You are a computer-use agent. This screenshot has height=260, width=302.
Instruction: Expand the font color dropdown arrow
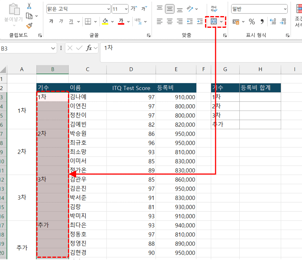point(128,22)
